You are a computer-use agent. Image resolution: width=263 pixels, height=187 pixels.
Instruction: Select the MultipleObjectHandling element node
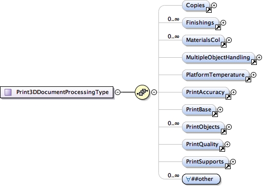pos(218,58)
